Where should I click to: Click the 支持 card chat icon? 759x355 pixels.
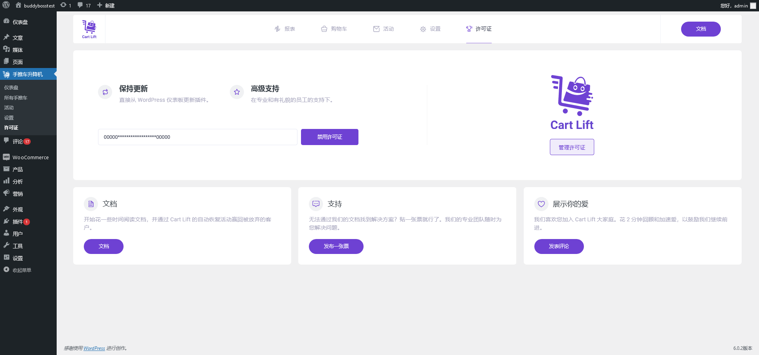(316, 204)
